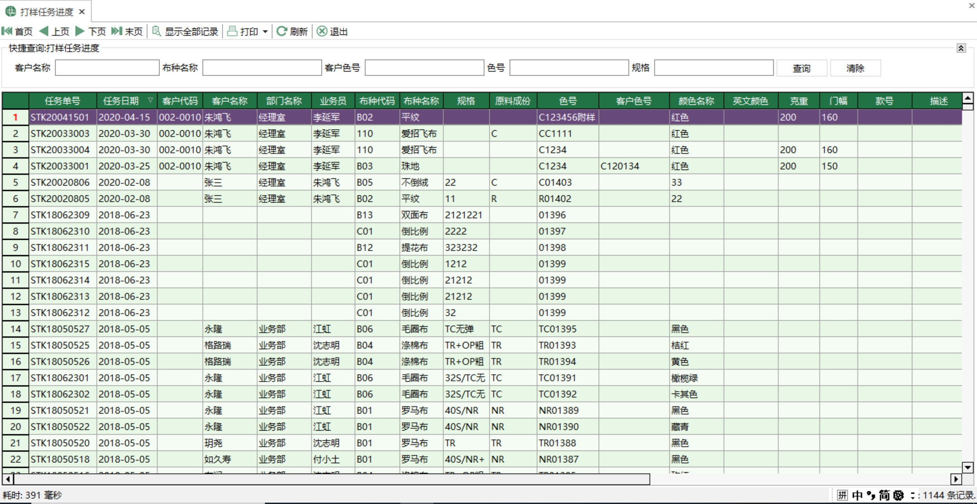
Task: Click customer color C120134 cell
Action: pos(634,166)
